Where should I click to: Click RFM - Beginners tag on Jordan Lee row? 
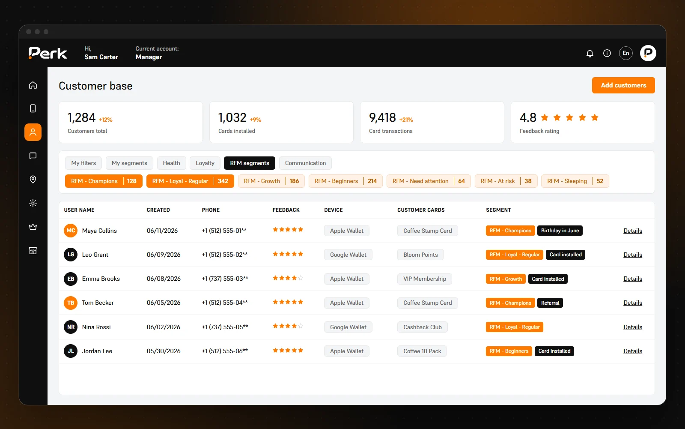(509, 351)
